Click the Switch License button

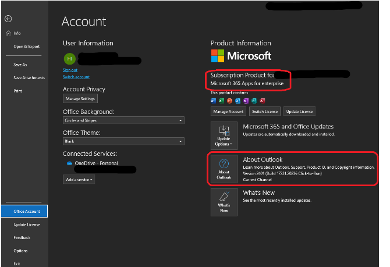pyautogui.click(x=265, y=111)
